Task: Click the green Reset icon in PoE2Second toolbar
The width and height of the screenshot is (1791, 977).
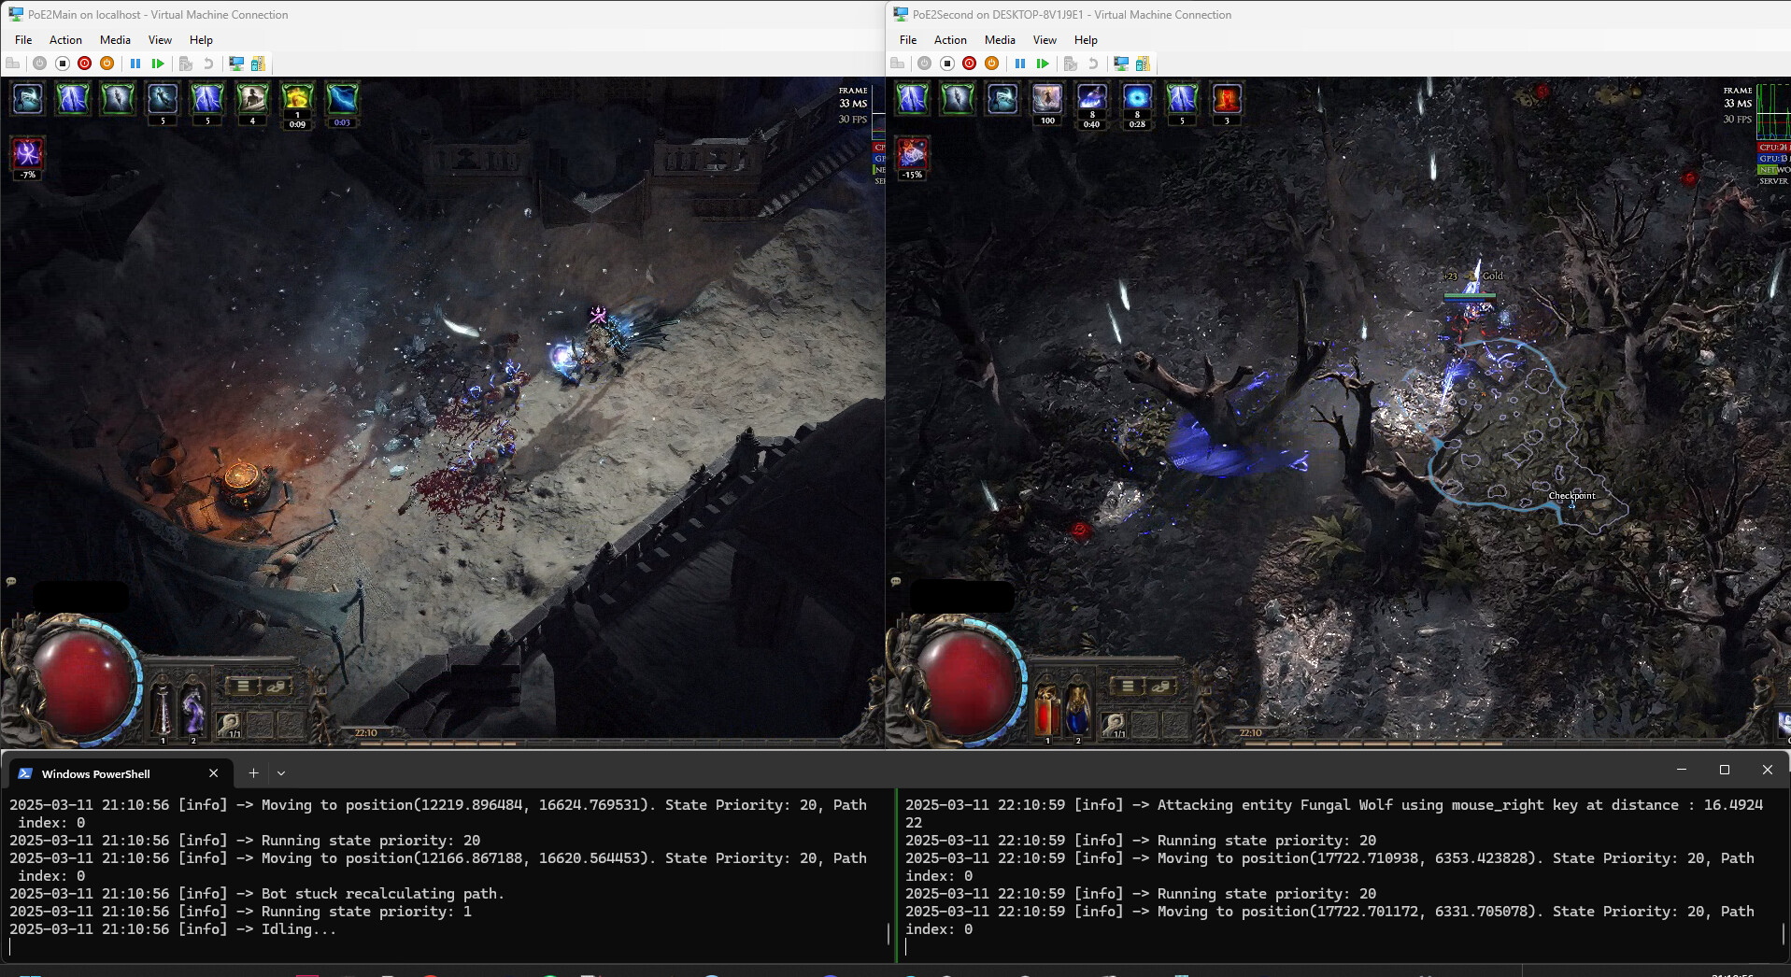Action: [x=1043, y=64]
